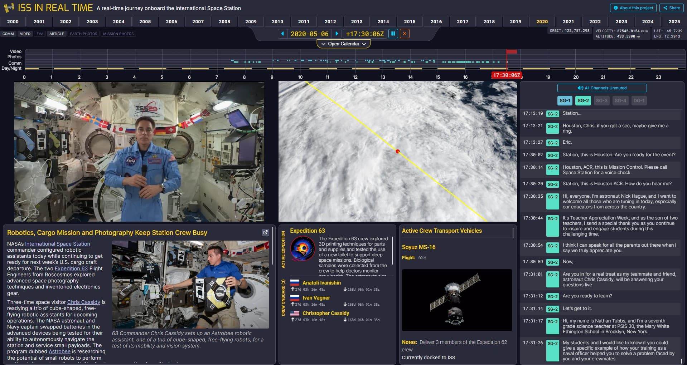This screenshot has height=365, width=687.
Task: Click hour 12 on the timeline
Action: point(355,77)
